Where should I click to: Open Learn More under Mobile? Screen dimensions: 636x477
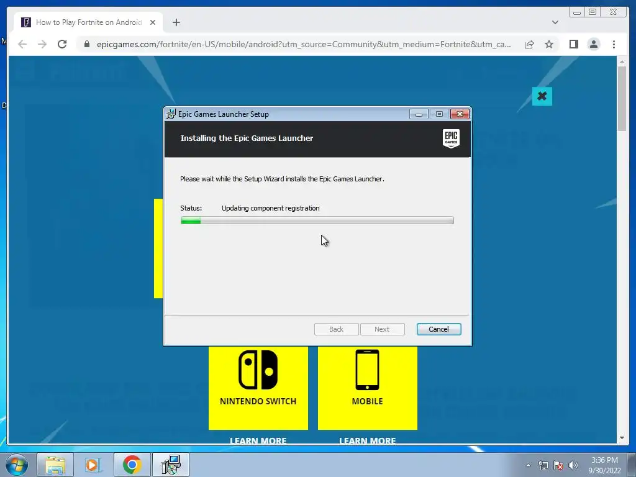pyautogui.click(x=368, y=440)
